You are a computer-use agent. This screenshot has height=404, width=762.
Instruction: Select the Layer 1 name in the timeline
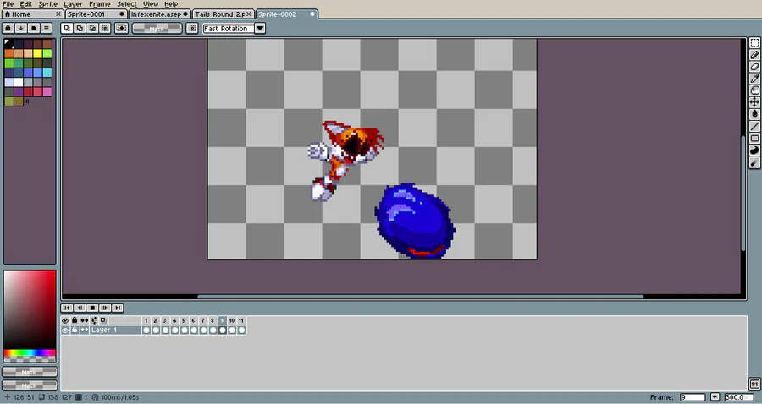[115, 330]
